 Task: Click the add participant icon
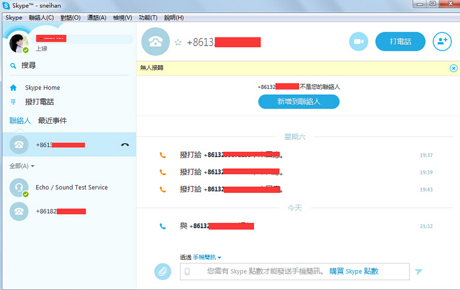pyautogui.click(x=442, y=42)
